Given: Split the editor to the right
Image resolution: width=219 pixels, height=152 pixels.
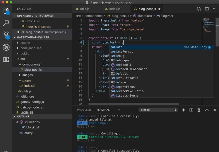Looking at the screenshot, I should [x=207, y=9].
